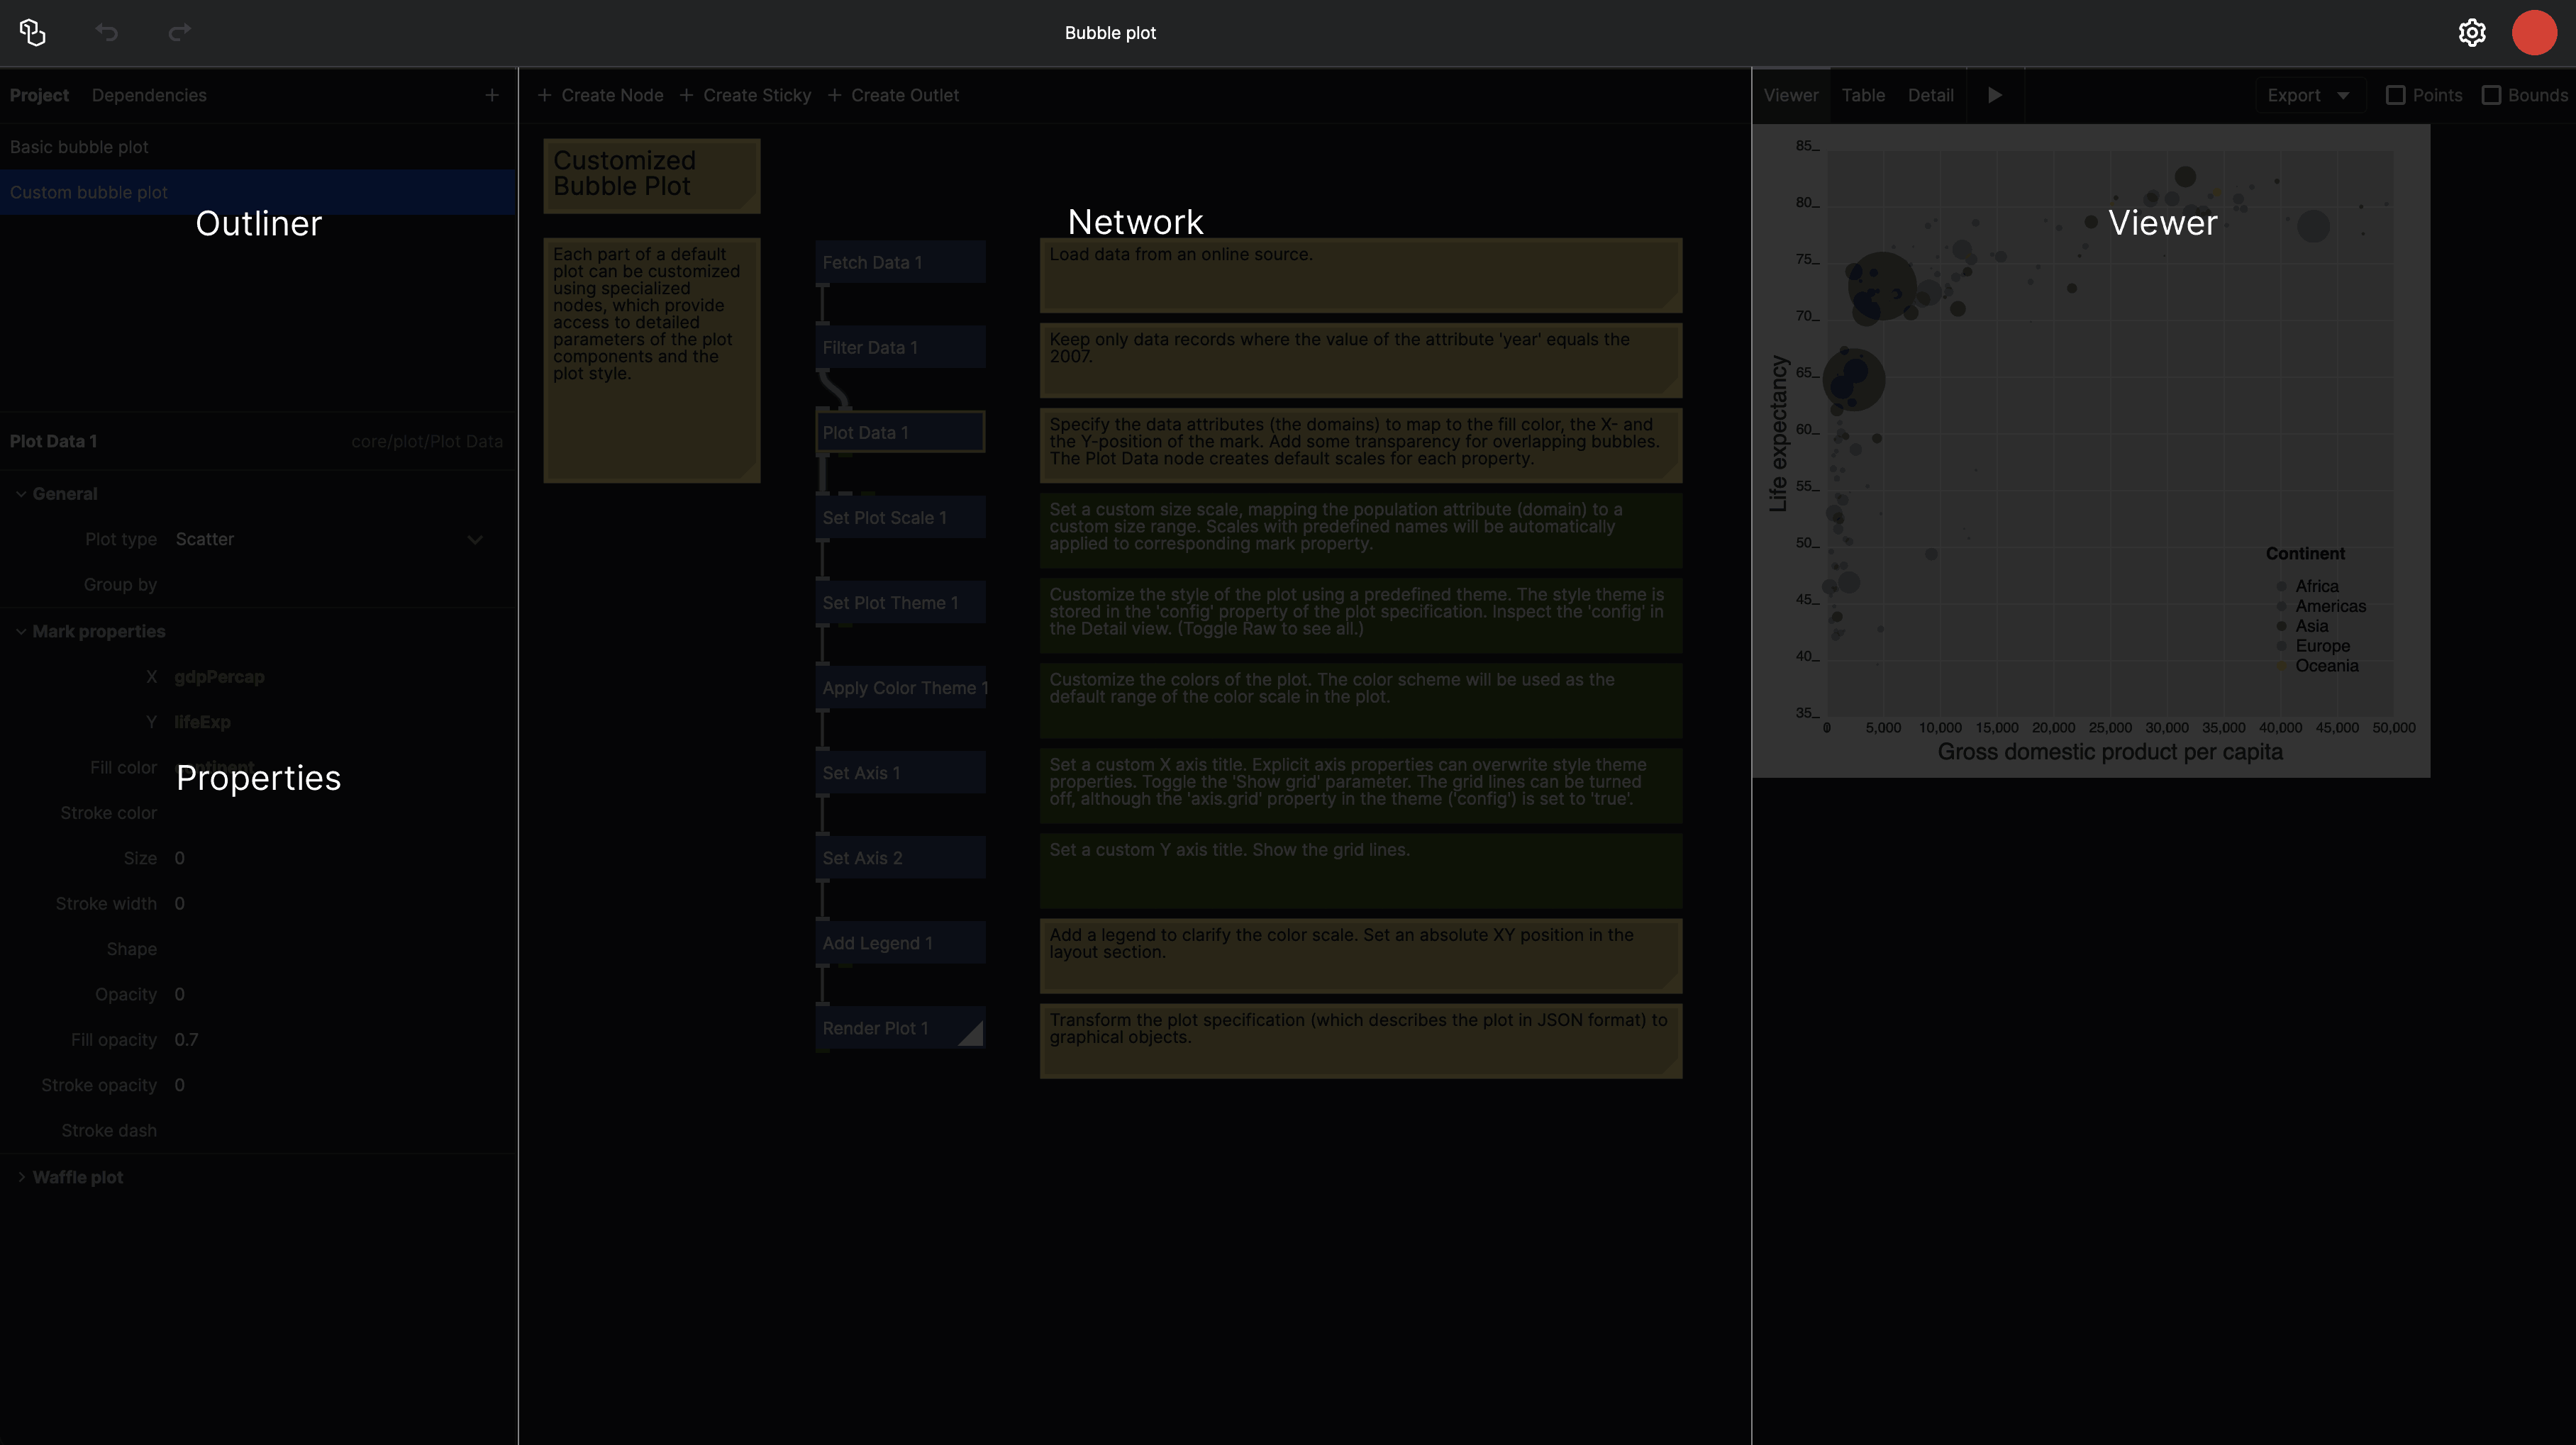Click the render flag on Render Plot 1

972,1034
